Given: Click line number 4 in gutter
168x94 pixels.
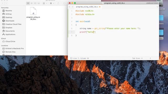Looking at the screenshot, I should click(x=72, y=21).
